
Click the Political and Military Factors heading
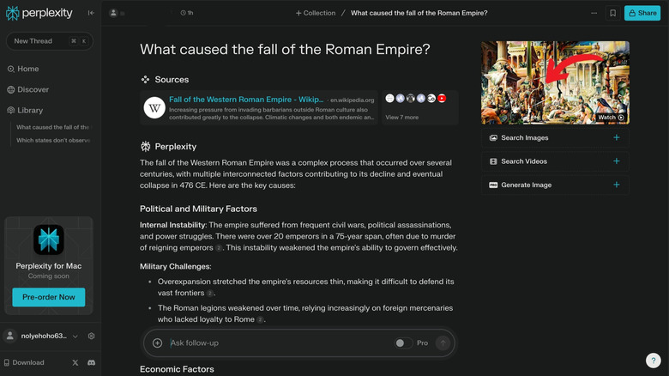point(198,209)
